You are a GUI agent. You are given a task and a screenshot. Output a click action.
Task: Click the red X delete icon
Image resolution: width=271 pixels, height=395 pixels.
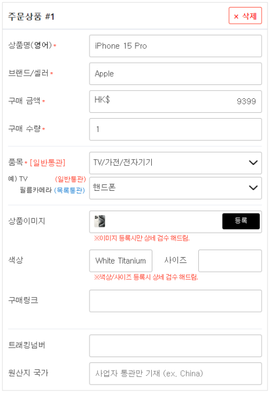coord(236,17)
